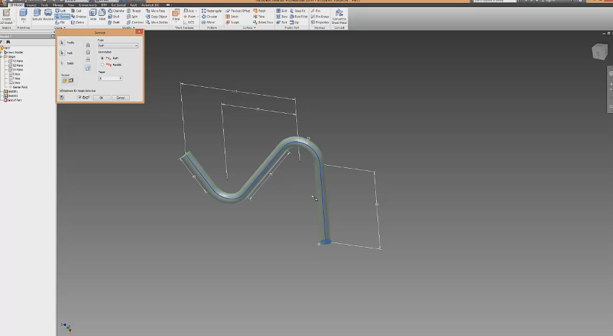Click the Rectangular pattern tool

212,11
